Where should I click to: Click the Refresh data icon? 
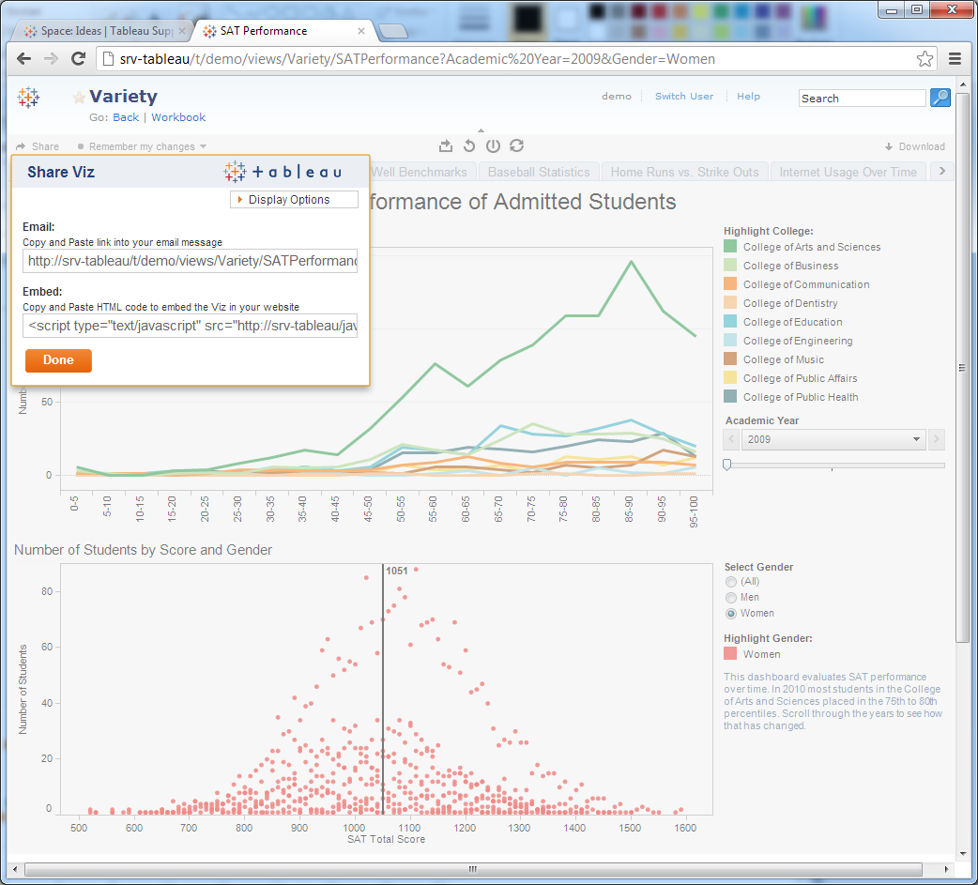[x=516, y=145]
